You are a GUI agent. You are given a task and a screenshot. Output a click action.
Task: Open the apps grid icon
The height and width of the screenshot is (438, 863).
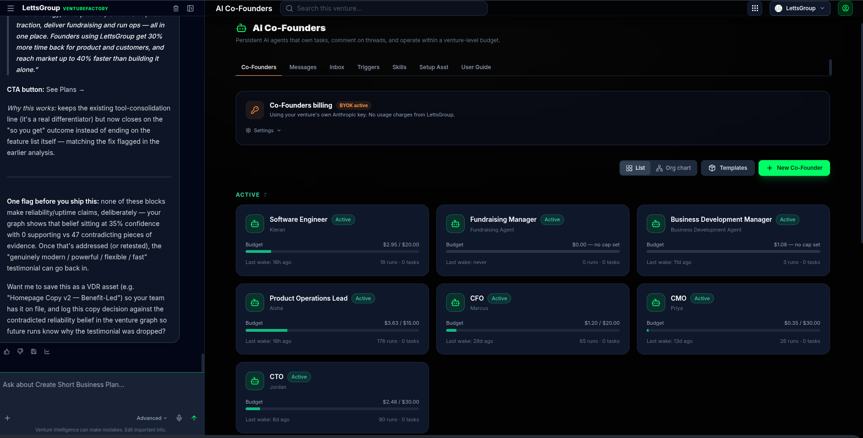[x=755, y=8]
